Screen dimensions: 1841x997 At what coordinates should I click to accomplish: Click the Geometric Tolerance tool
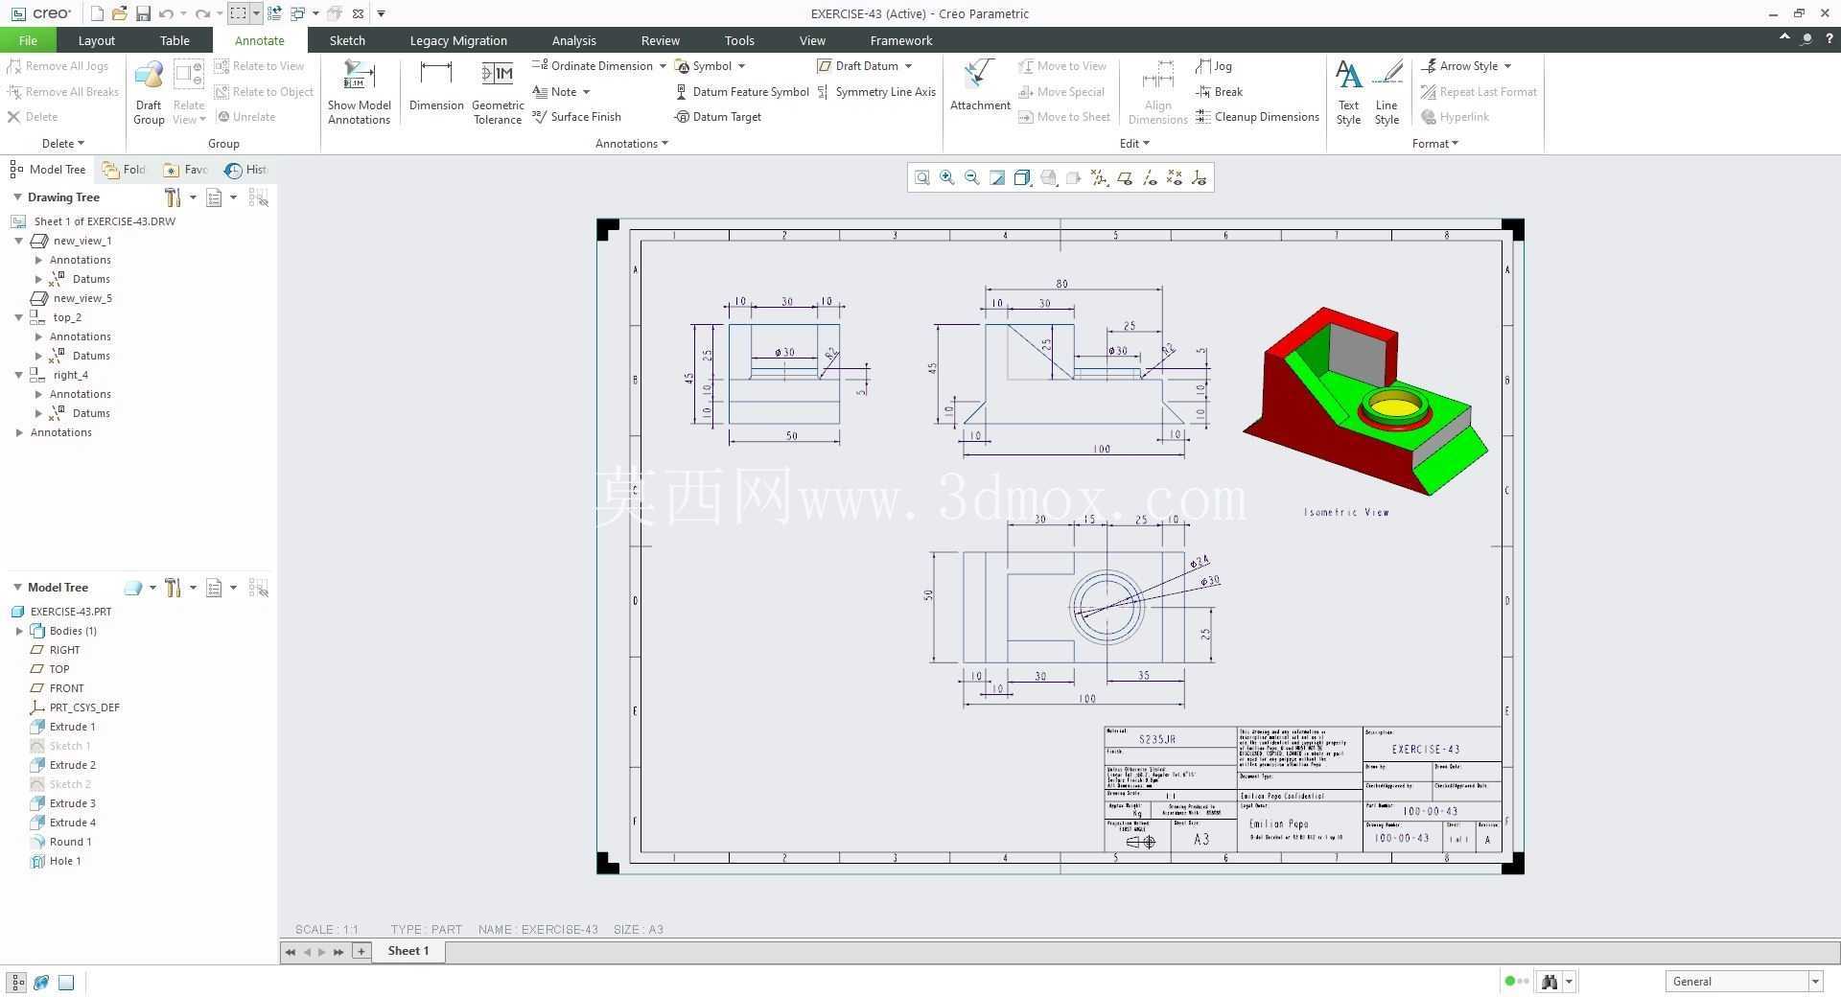(x=498, y=92)
